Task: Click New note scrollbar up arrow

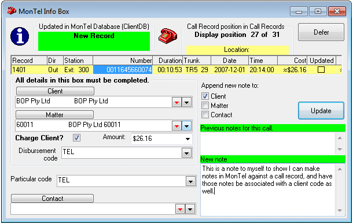Action: (340, 169)
